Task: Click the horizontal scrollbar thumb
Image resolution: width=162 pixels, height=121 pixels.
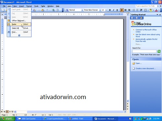Action: (75, 112)
